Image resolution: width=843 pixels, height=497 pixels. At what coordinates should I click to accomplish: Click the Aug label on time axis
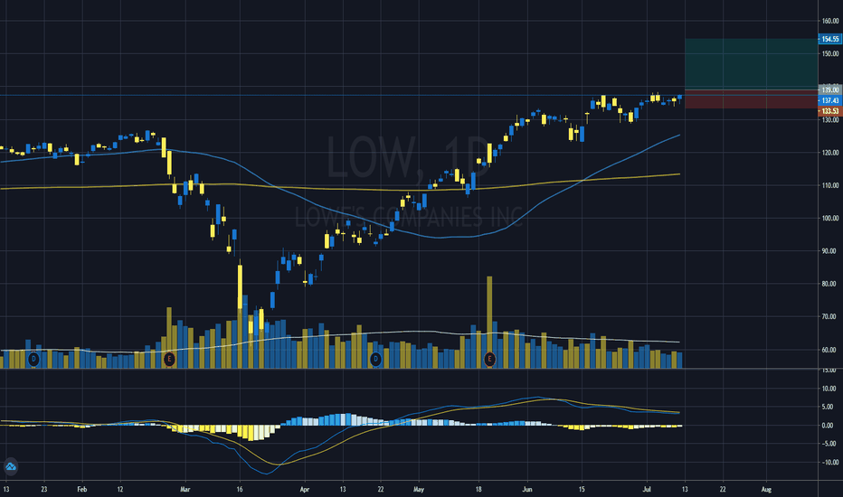click(766, 490)
